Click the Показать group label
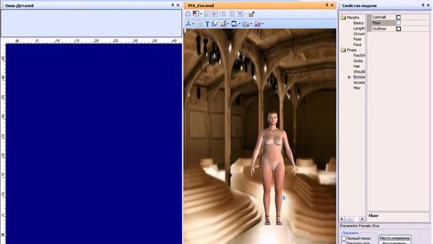 350,233
